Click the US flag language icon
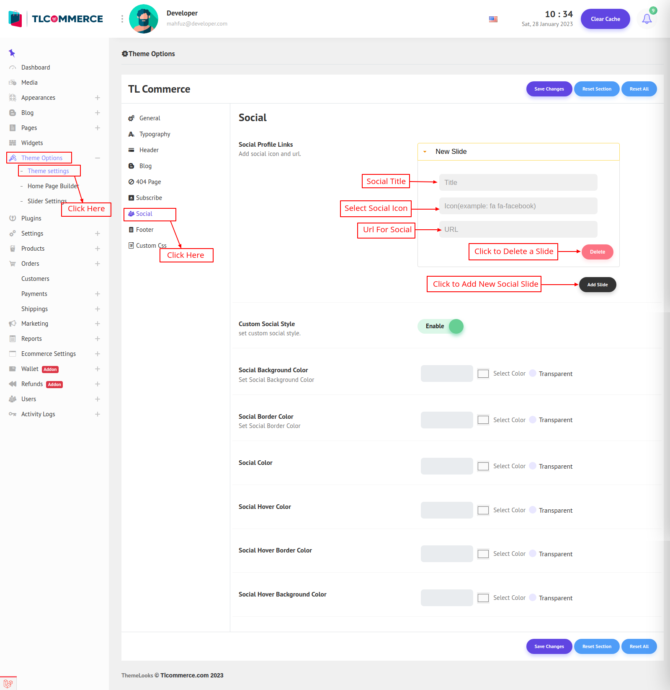The height and width of the screenshot is (690, 670). coord(493,19)
